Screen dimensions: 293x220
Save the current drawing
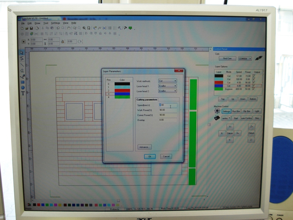tap(32, 27)
